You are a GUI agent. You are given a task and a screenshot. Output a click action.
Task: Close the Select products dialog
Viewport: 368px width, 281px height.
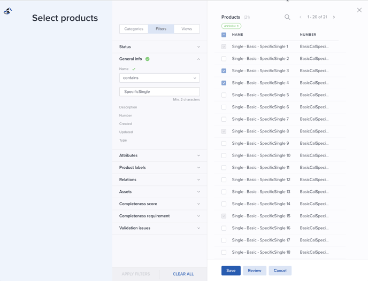click(x=359, y=10)
